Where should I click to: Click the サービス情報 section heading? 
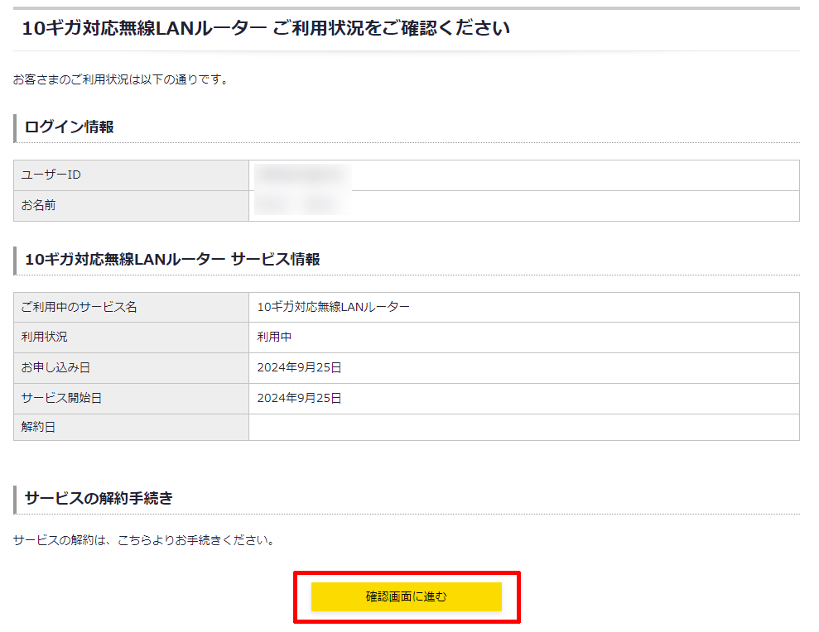pyautogui.click(x=172, y=259)
